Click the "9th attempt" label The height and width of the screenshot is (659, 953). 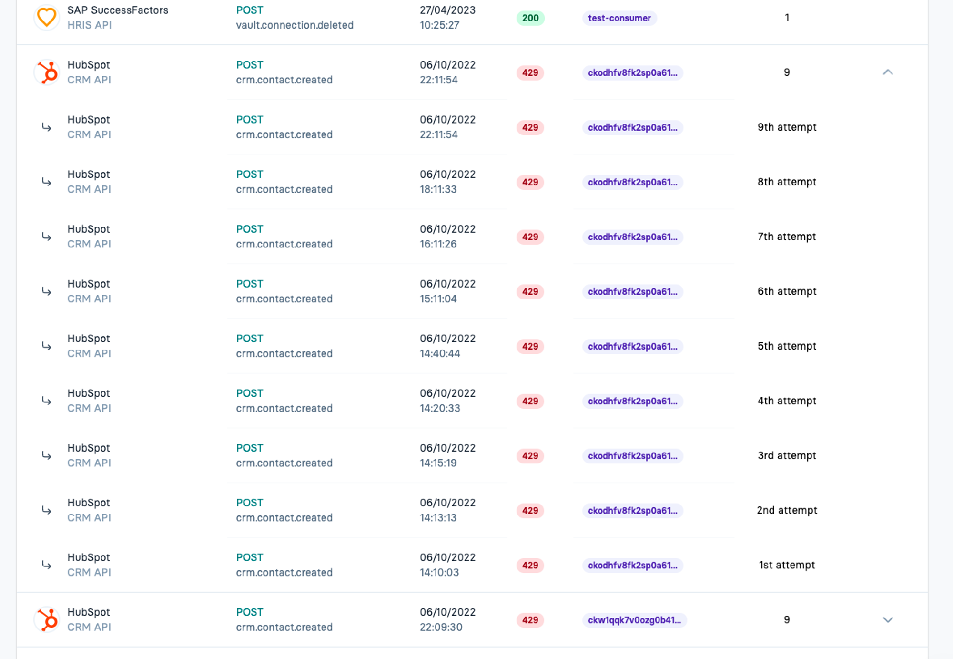pos(787,127)
